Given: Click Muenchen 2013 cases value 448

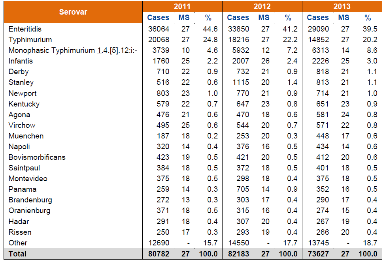Looking at the screenshot, I should [323, 136].
